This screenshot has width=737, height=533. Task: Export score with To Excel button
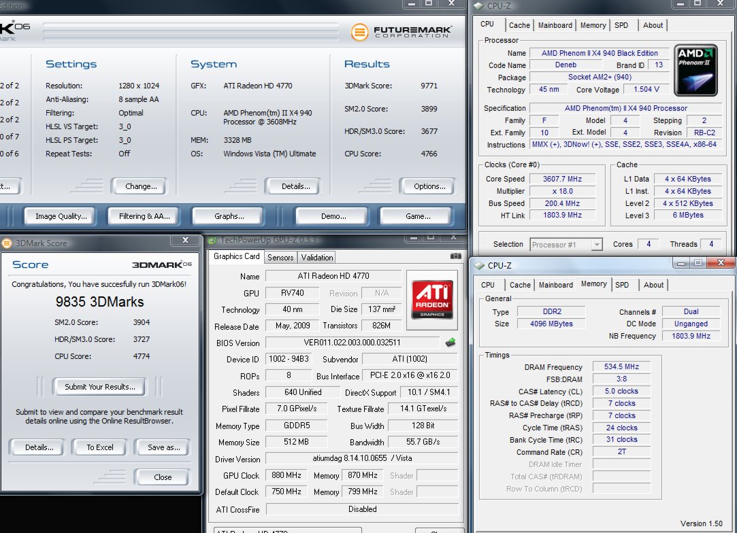pyautogui.click(x=99, y=447)
